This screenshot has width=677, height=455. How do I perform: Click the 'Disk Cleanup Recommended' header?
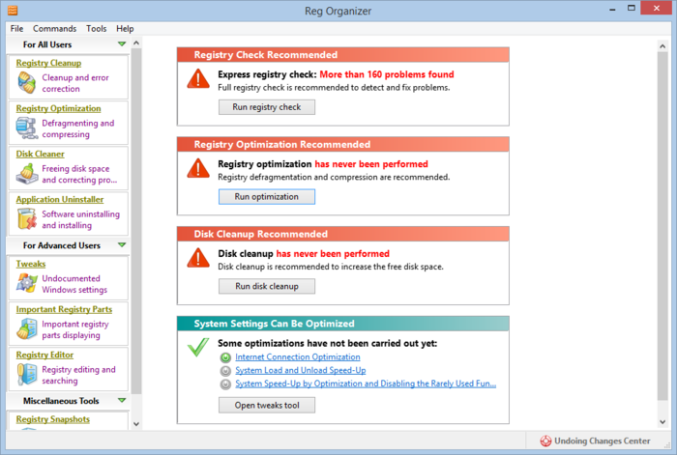342,234
